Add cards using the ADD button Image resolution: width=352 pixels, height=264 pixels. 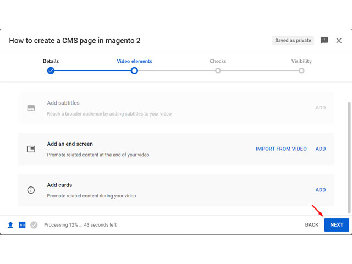(x=321, y=190)
